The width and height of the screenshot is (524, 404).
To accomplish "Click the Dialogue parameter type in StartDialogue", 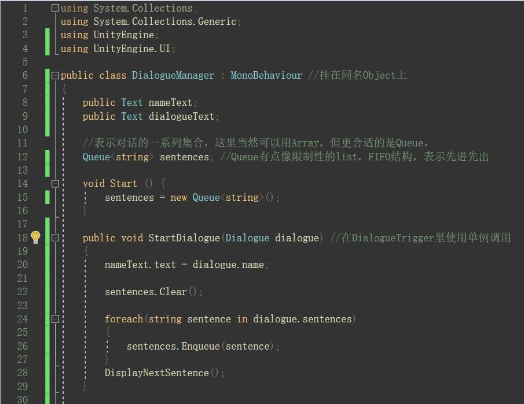I will [247, 238].
